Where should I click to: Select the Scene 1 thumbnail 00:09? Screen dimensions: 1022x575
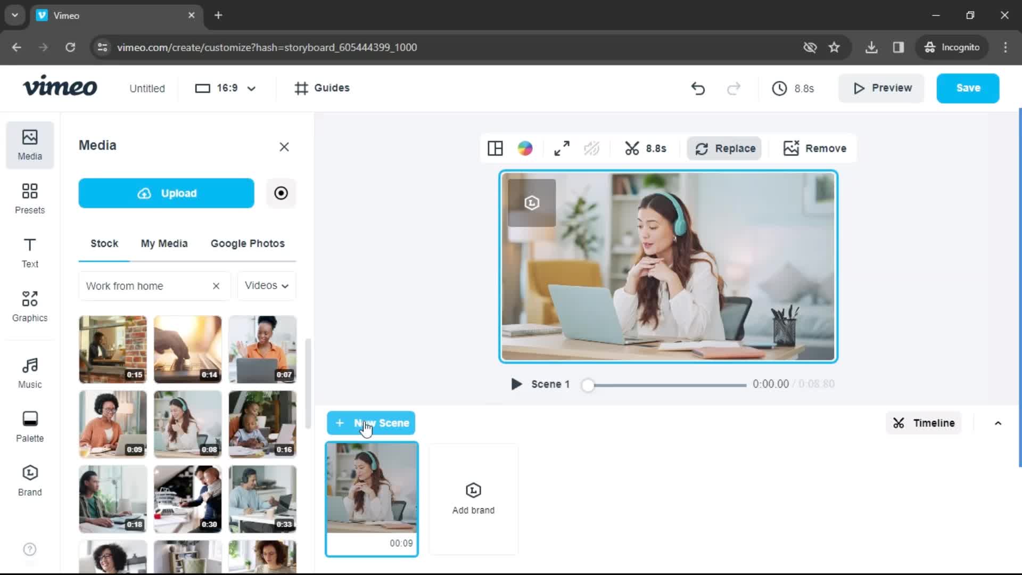pos(372,499)
